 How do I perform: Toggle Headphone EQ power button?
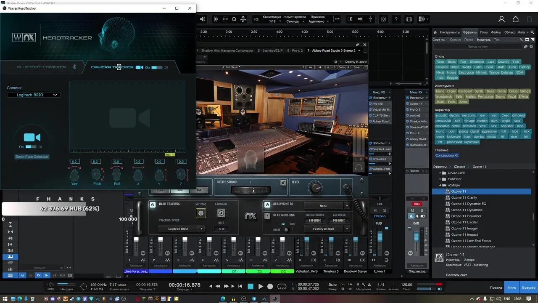[267, 205]
